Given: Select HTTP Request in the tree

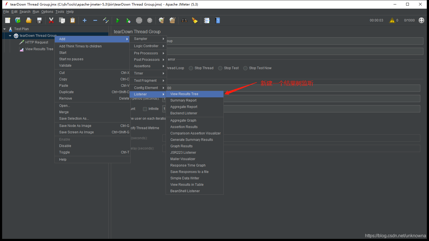Looking at the screenshot, I should (x=37, y=42).
